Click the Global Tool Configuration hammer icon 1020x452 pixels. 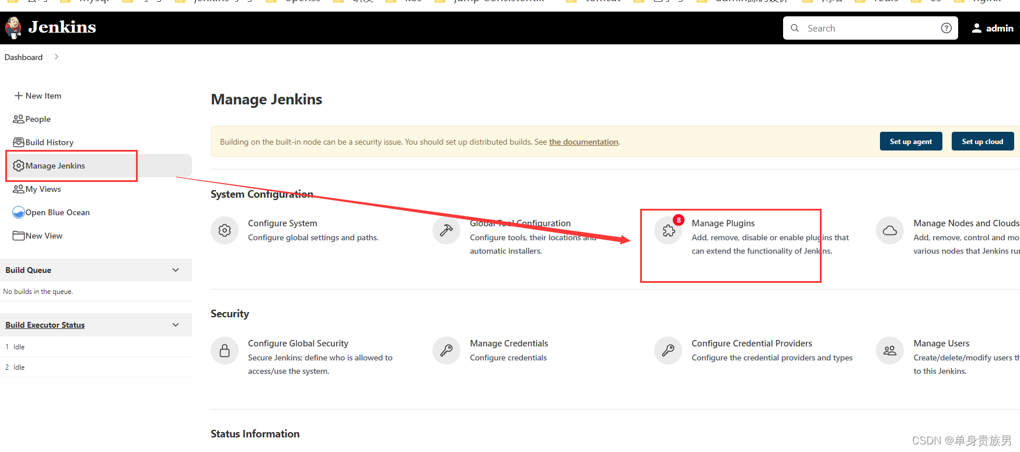(x=446, y=230)
